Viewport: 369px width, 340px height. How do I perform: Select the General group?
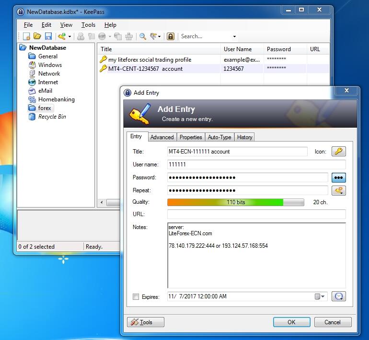48,56
